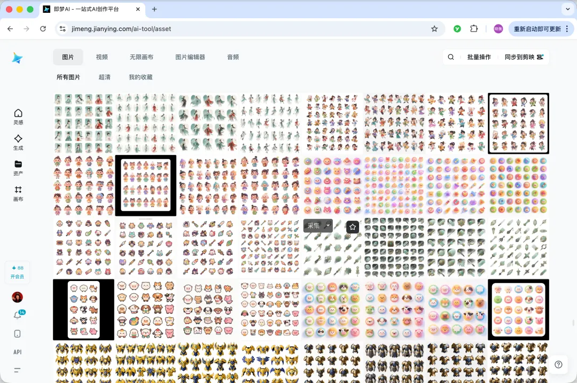This screenshot has width=577, height=383.
Task: Switch to the 视频 tab
Action: [102, 57]
